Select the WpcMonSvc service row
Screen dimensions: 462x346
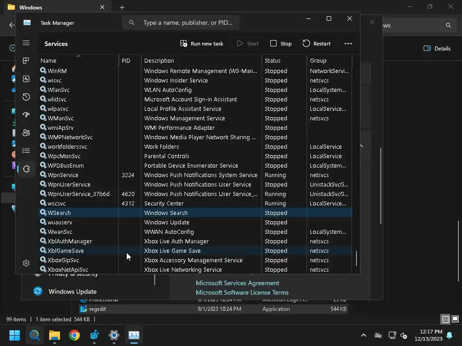195,156
